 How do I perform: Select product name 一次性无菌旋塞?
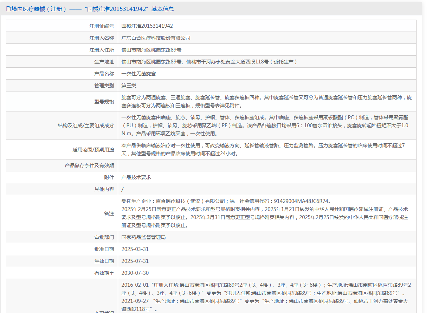tap(138, 74)
